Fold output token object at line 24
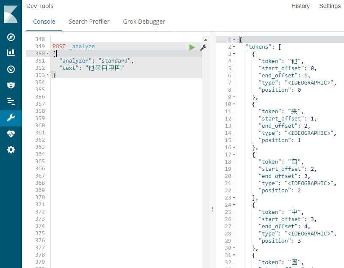The image size is (344, 268). (234, 205)
